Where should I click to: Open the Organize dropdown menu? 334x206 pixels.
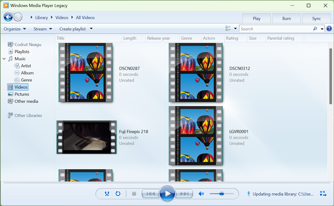pyautogui.click(x=15, y=29)
